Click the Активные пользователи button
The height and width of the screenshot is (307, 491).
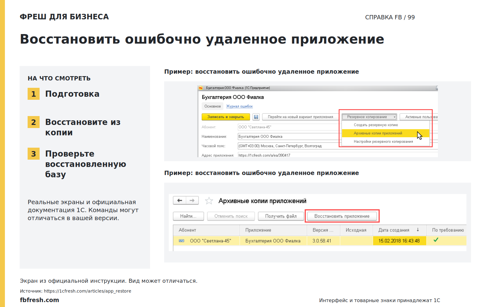pyautogui.click(x=419, y=117)
